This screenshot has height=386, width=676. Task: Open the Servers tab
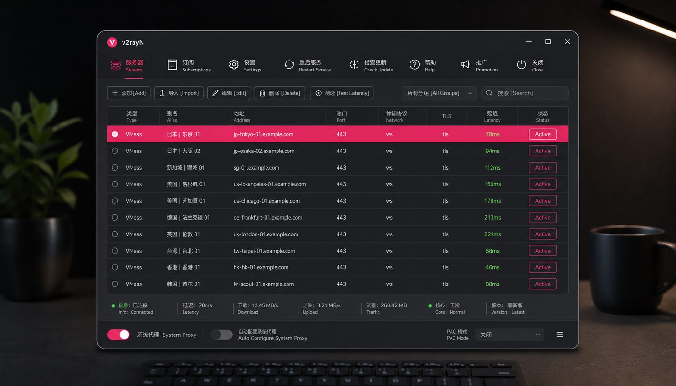(x=127, y=66)
